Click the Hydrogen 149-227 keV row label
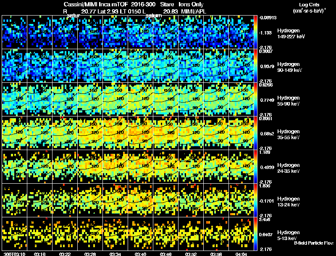Image resolution: width=336 pixels, height=256 pixels. pyautogui.click(x=291, y=34)
